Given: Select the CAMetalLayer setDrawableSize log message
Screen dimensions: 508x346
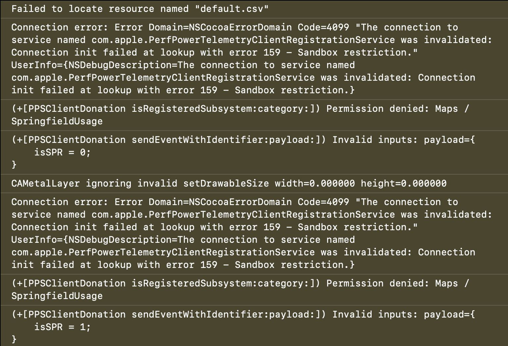Looking at the screenshot, I should pos(229,183).
